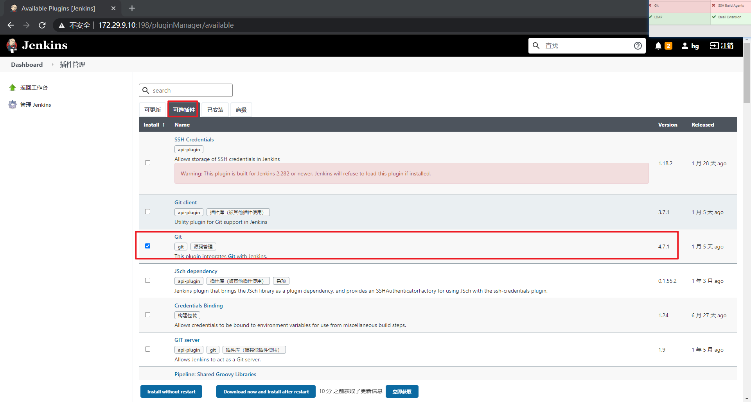Open the SSH Credentials plugin link
Screen dimensions: 751x402
coord(194,139)
